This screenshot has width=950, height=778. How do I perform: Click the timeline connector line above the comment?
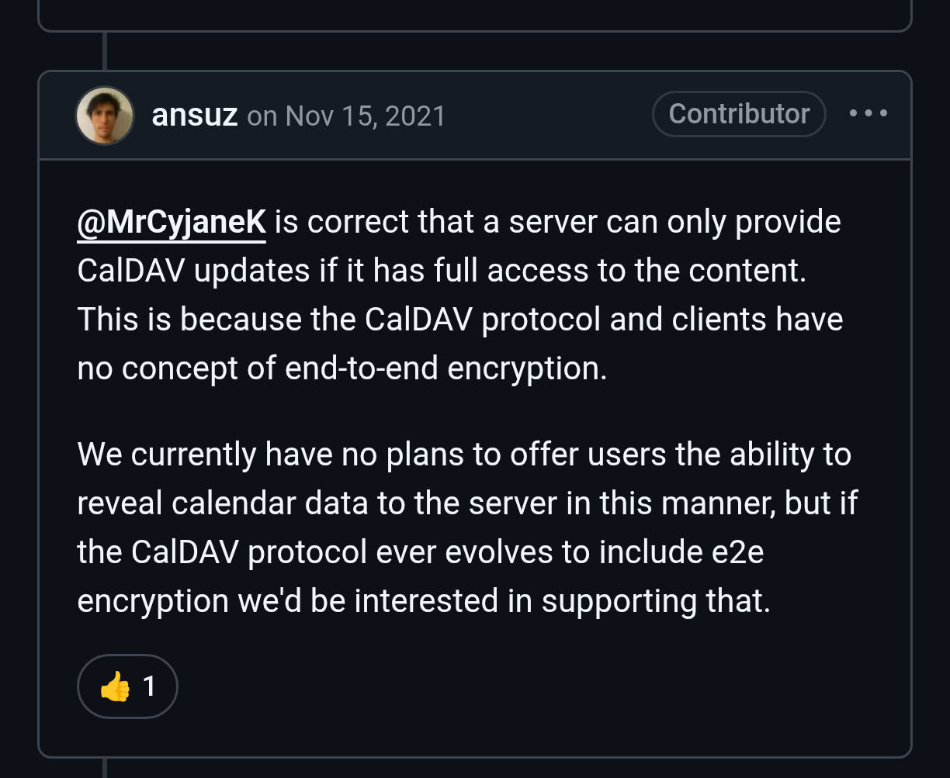(104, 51)
